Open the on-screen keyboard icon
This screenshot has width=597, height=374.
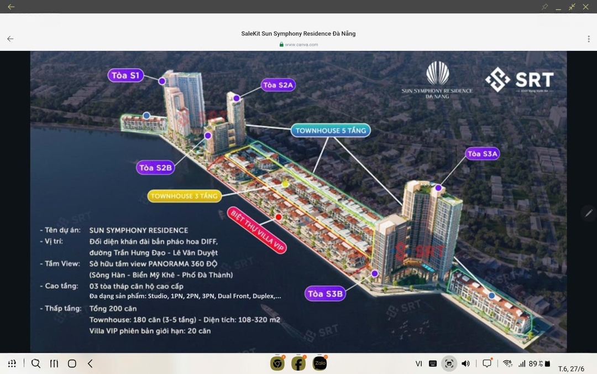coord(433,363)
